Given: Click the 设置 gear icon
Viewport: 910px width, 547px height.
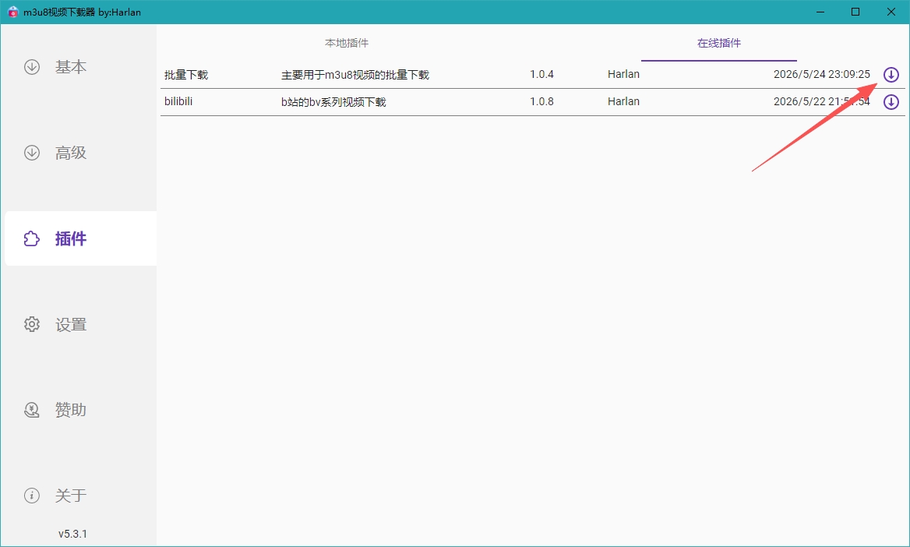Looking at the screenshot, I should point(32,324).
